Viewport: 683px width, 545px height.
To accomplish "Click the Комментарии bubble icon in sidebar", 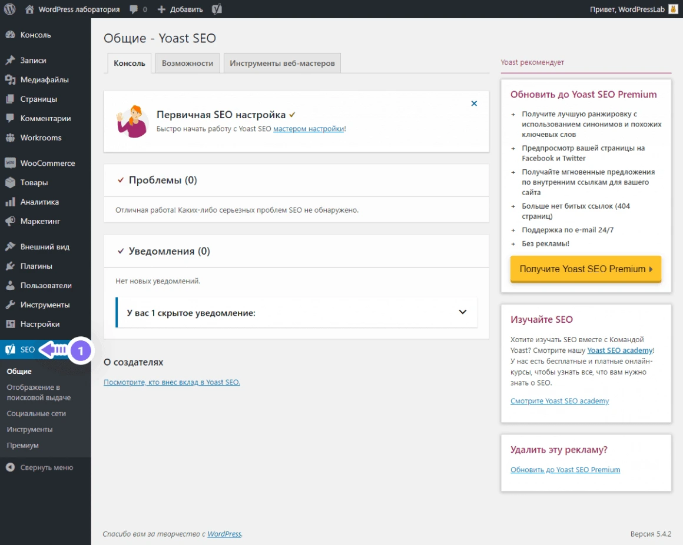I will point(10,118).
